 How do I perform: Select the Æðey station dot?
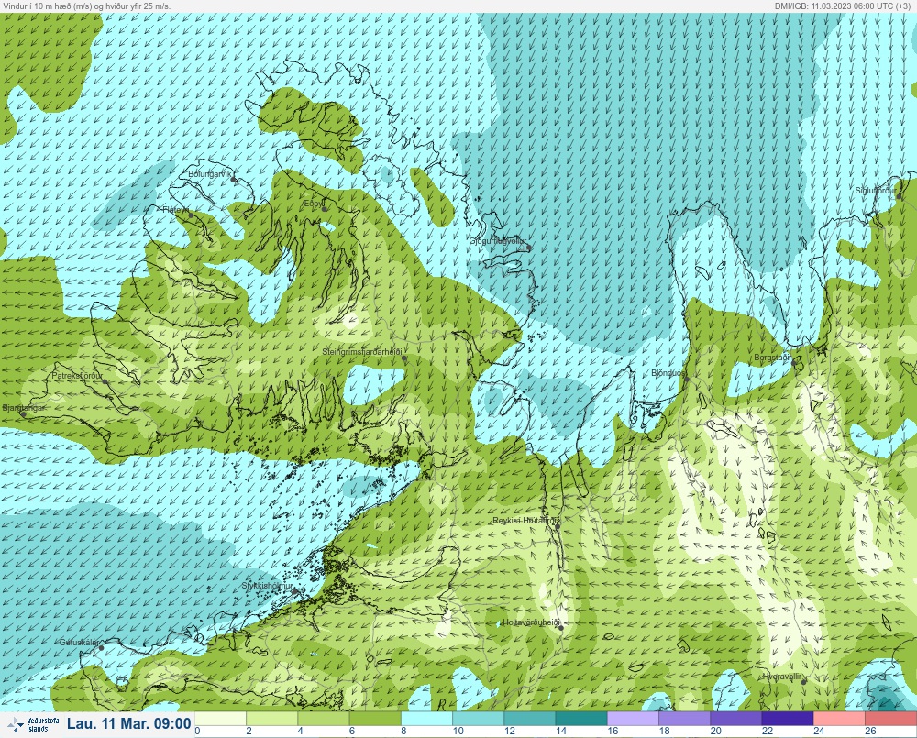(325, 209)
